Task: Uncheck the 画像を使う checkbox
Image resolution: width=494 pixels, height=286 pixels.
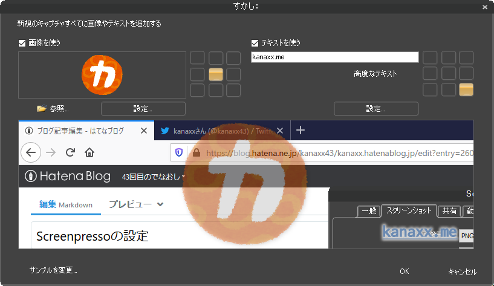Action: [22, 43]
